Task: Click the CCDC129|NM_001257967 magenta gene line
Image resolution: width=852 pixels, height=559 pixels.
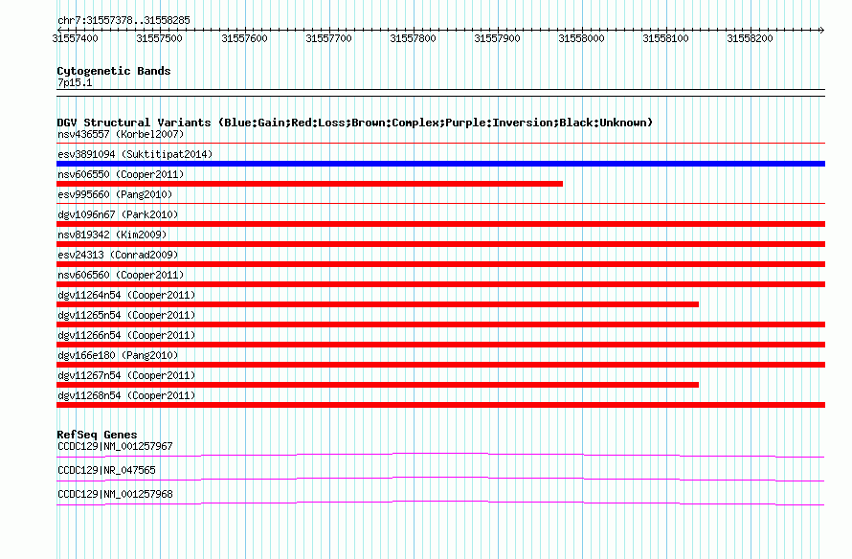Action: (440, 456)
